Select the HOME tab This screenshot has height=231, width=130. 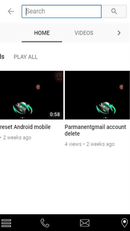tap(42, 33)
